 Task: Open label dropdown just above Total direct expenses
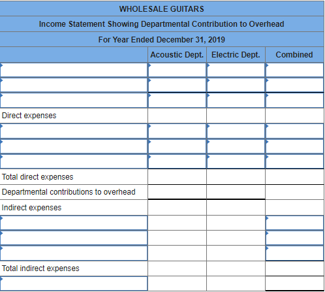[x=74, y=161]
